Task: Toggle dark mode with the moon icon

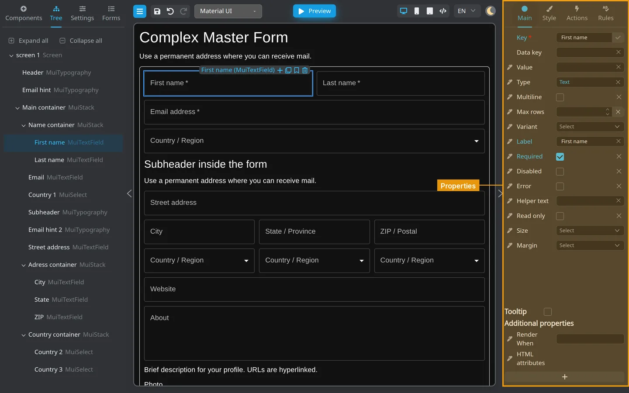Action: tap(491, 11)
